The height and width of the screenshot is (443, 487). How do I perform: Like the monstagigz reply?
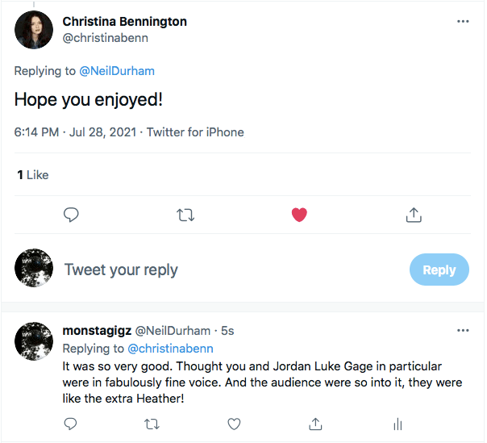click(234, 424)
